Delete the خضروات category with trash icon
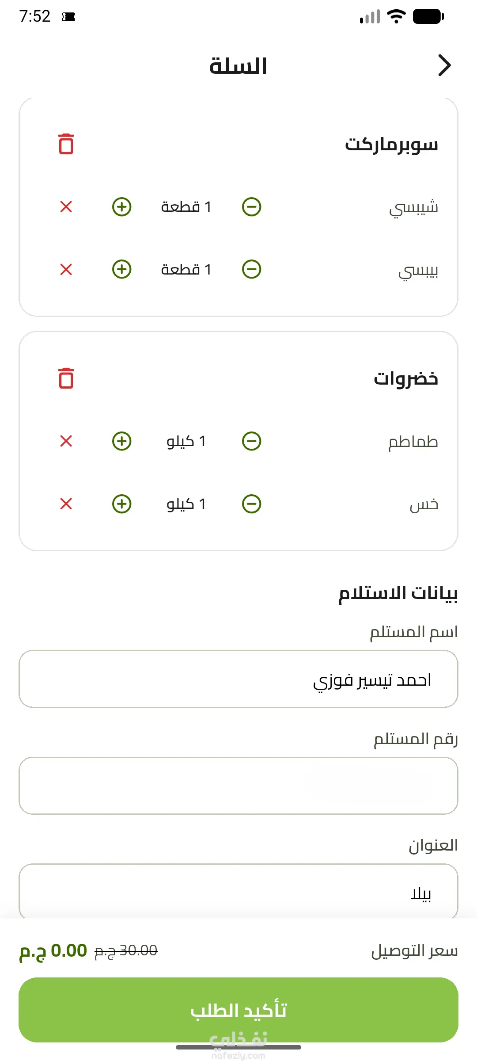The width and height of the screenshot is (477, 1061). pos(66,378)
